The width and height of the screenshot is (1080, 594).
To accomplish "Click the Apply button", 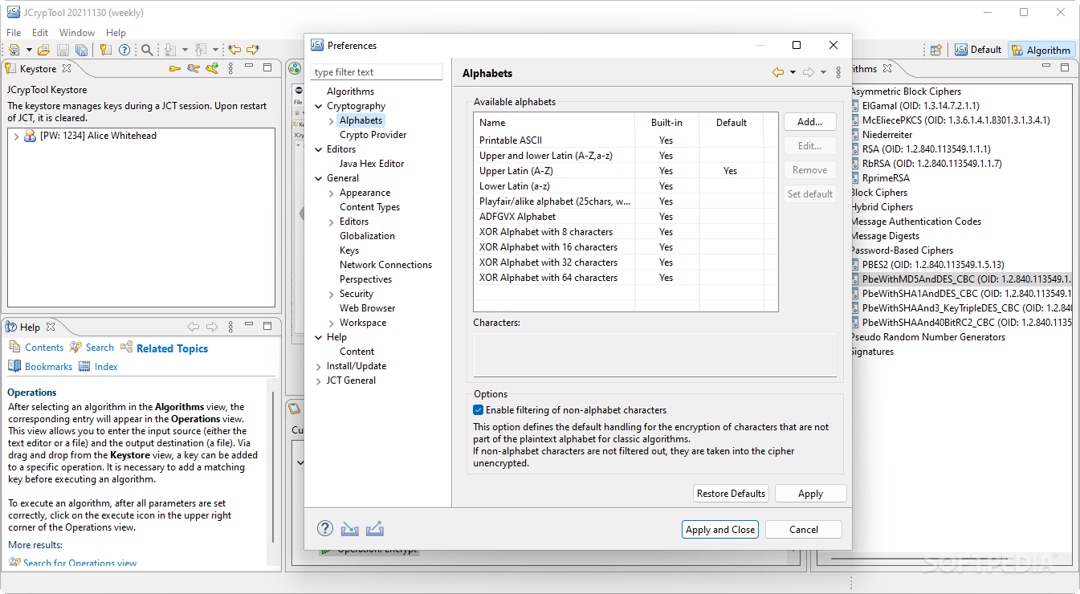I will 810,494.
